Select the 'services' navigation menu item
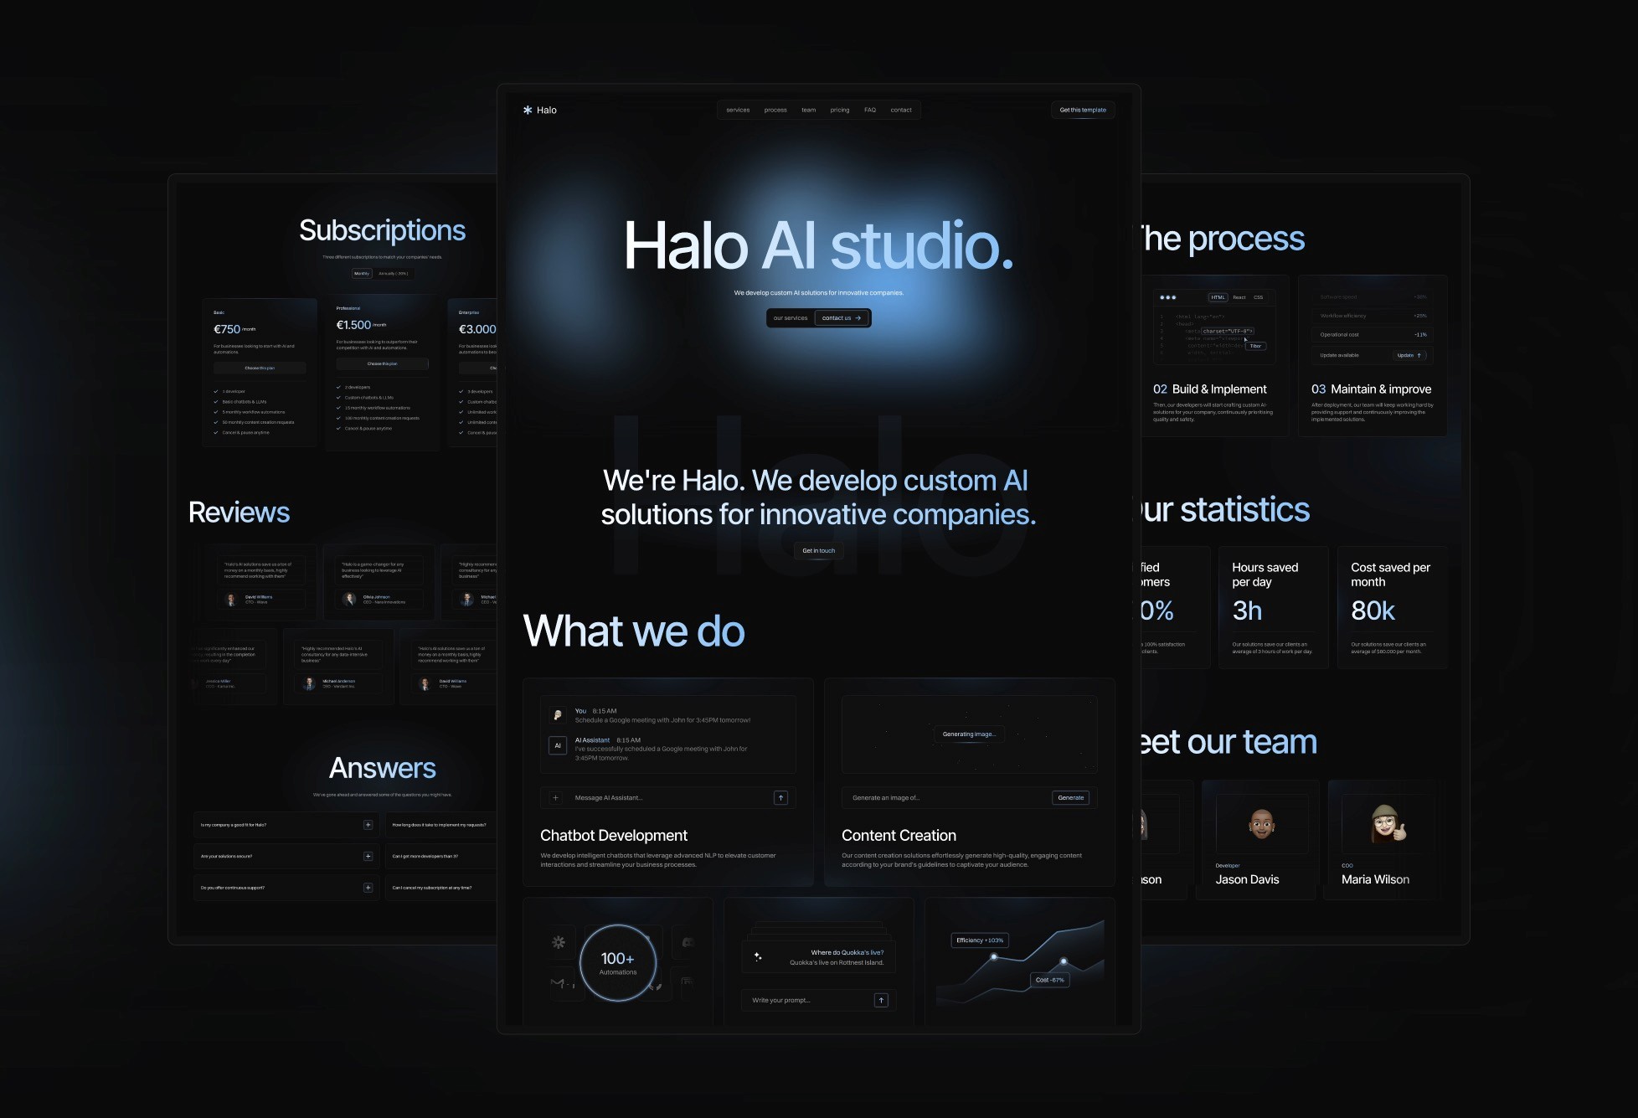Screen dimensions: 1638x1118 (737, 110)
